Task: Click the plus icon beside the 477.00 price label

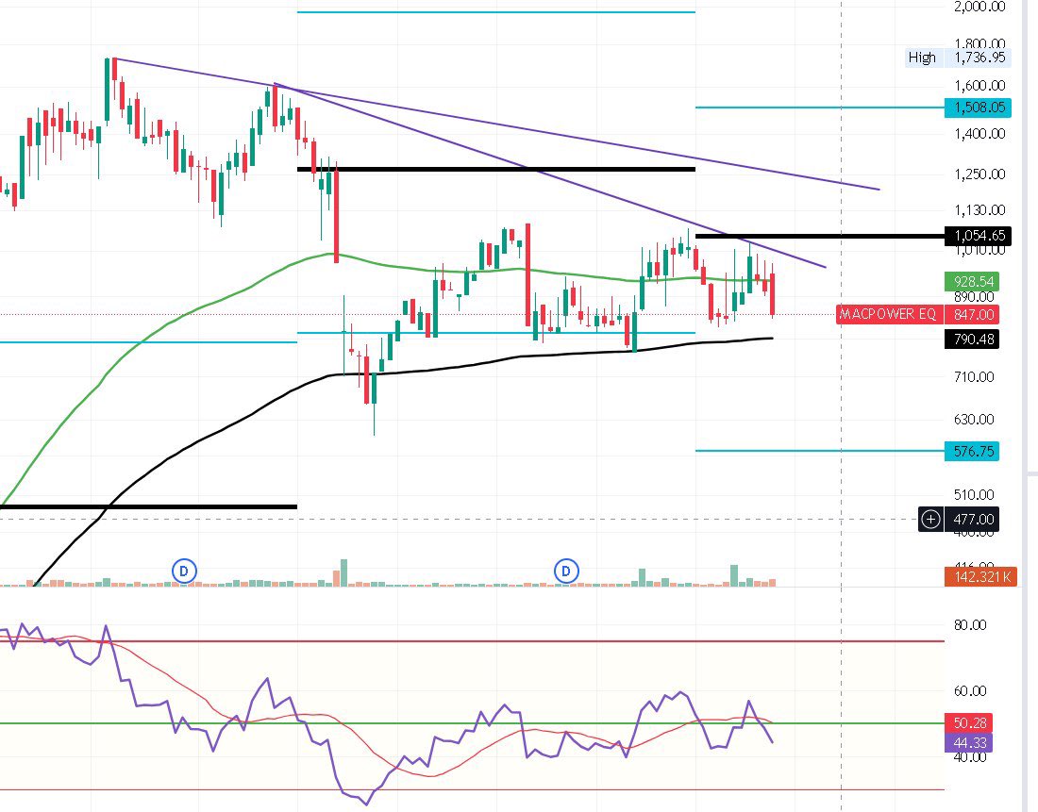Action: click(930, 520)
